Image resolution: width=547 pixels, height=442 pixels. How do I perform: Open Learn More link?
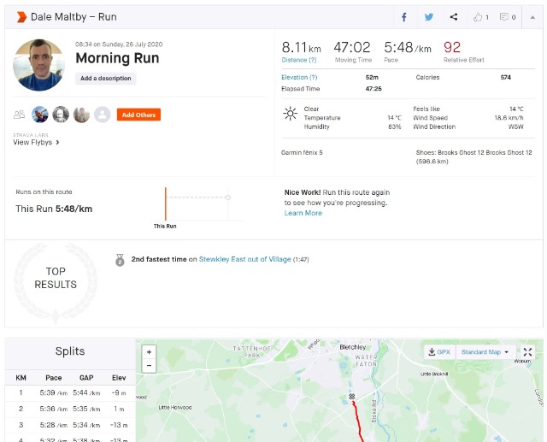coord(303,213)
